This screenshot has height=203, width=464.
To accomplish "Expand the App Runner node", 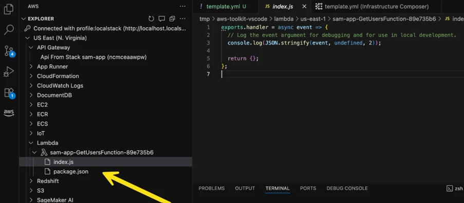I will pos(31,67).
